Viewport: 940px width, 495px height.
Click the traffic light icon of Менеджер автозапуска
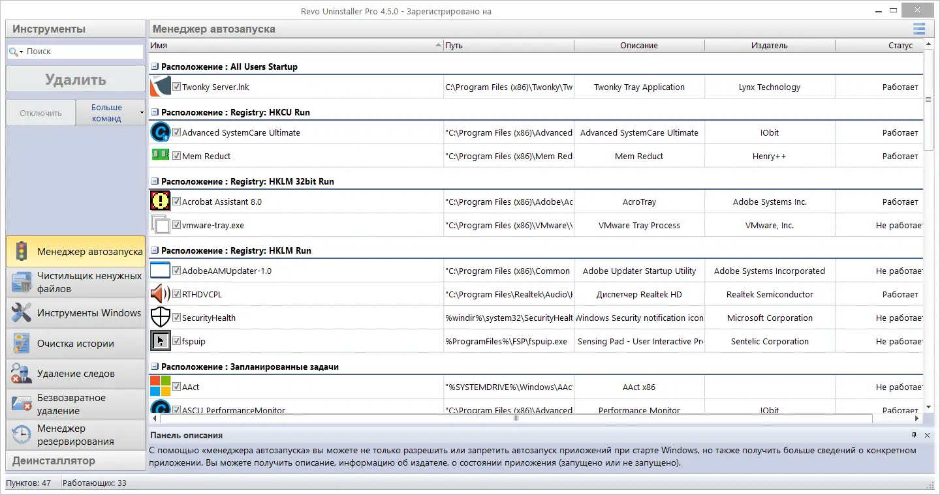tap(22, 252)
